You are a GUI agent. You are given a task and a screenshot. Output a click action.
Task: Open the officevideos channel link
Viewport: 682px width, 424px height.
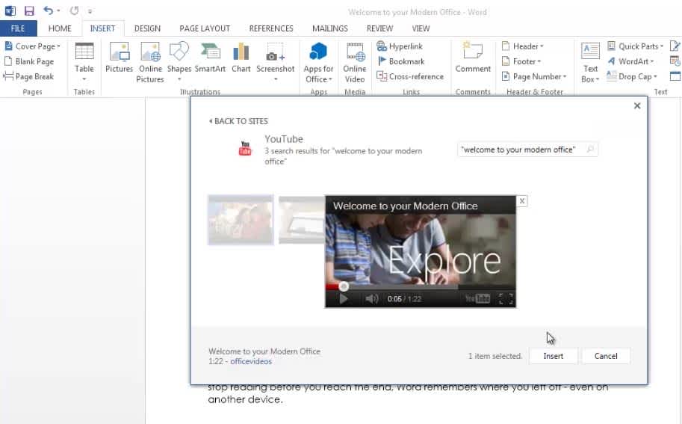(251, 361)
